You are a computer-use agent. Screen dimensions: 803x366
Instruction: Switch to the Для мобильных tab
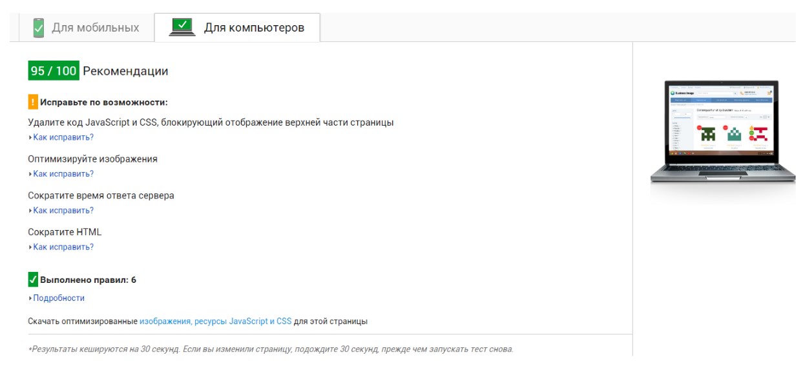pos(85,28)
